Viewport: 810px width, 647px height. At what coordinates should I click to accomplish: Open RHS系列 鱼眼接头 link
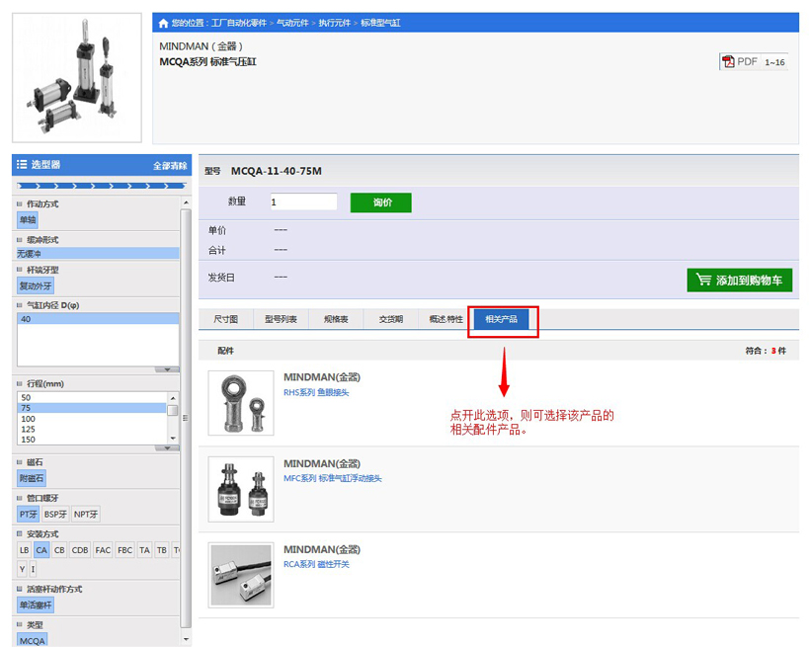(316, 392)
